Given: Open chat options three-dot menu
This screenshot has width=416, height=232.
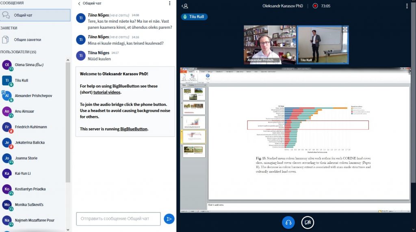Looking at the screenshot, I should [170, 3].
